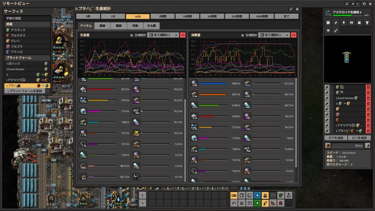Click the platform minimap preview
Screen dimensions: 375x211
pos(347,59)
